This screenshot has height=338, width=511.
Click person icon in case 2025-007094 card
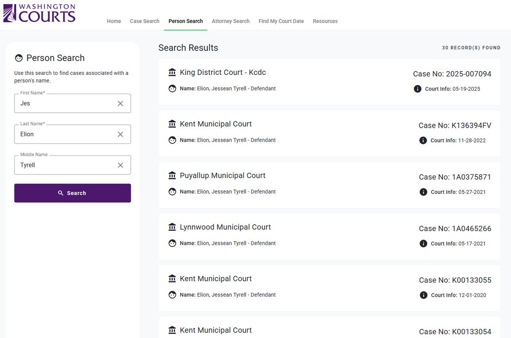172,89
